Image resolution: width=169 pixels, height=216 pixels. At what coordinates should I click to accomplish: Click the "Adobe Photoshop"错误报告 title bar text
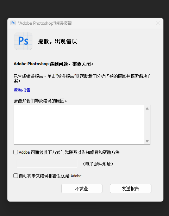pos(45,23)
